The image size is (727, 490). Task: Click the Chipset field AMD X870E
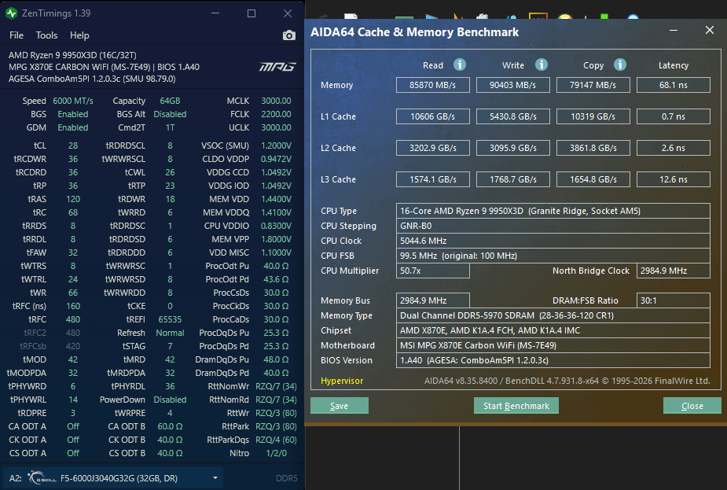(x=553, y=330)
